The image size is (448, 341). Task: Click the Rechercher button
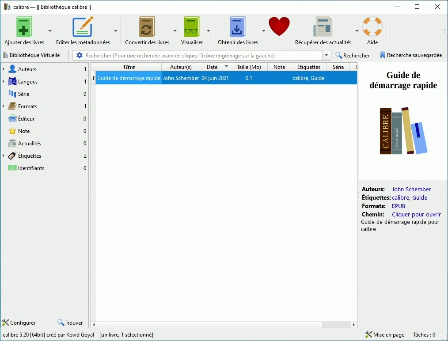click(x=352, y=56)
